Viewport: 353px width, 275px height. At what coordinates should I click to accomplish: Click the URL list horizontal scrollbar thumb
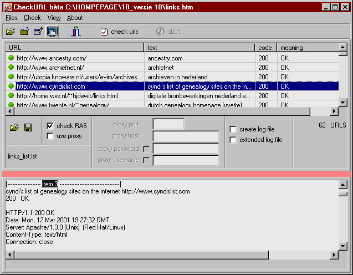[x=162, y=111]
